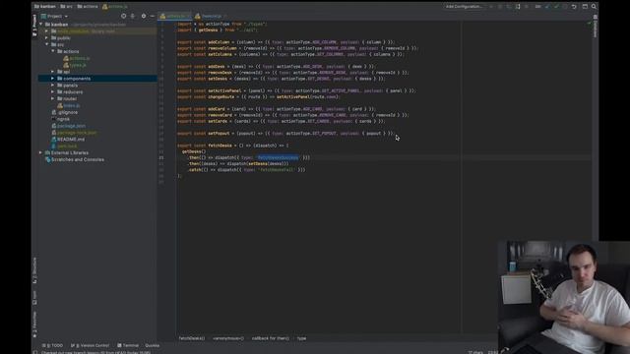Screen dimensions: 630x354
Task: Click fetchDesks() in the bottom editor breadcrumb
Action: coord(192,338)
